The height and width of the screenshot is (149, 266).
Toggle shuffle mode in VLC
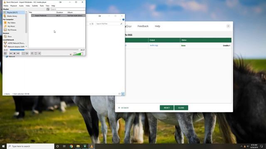pyautogui.click(x=39, y=53)
